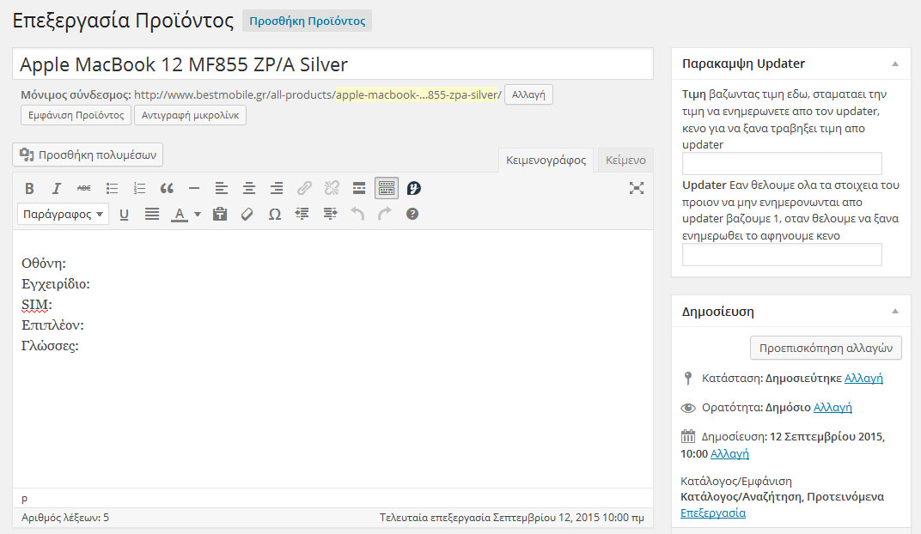Click the Προσθήκη πολυμέσων button

[88, 155]
